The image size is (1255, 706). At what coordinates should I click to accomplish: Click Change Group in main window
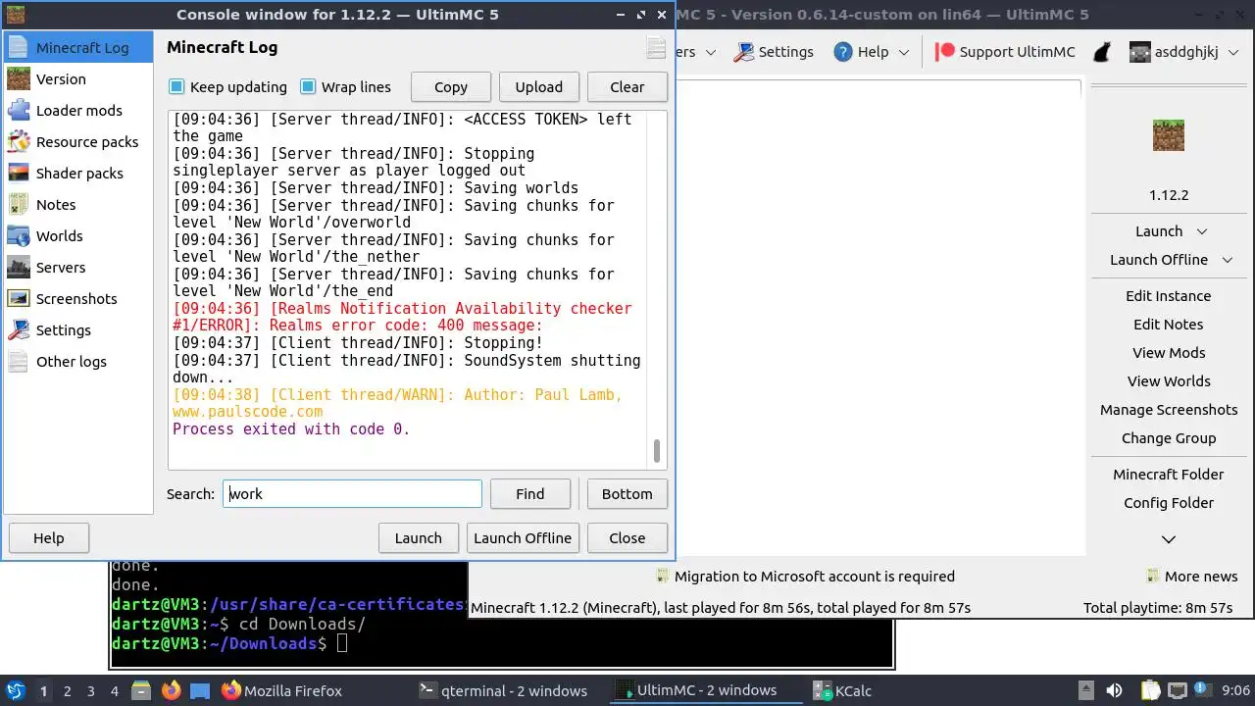pyautogui.click(x=1169, y=438)
